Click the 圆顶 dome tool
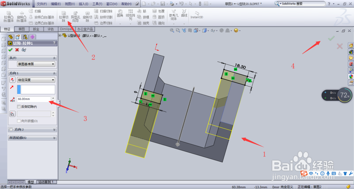The width and height of the screenshot is (354, 189). pyautogui.click(x=159, y=17)
